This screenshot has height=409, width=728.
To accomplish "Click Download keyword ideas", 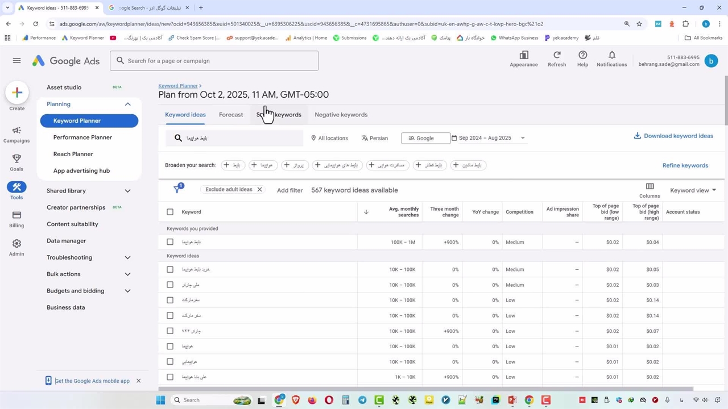I will tap(673, 136).
